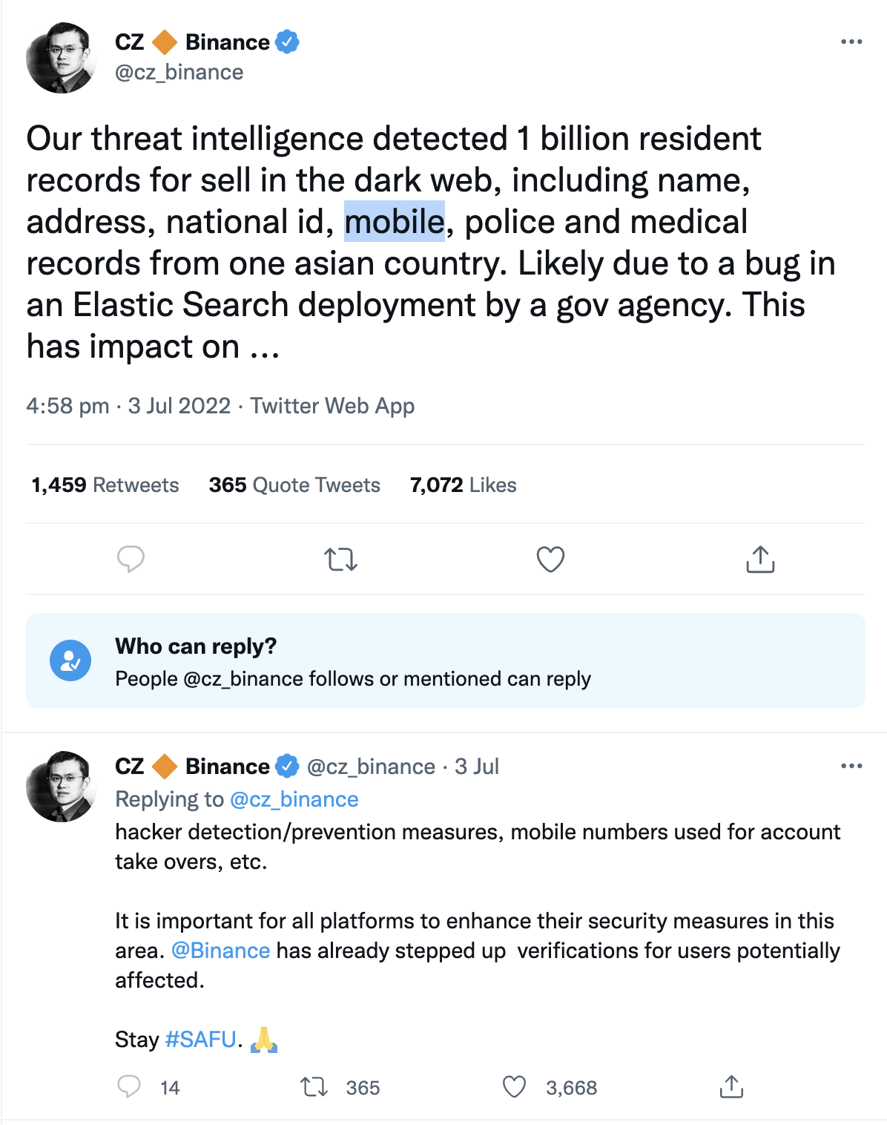Click the Who can reply person icon
The image size is (887, 1125).
(x=70, y=660)
